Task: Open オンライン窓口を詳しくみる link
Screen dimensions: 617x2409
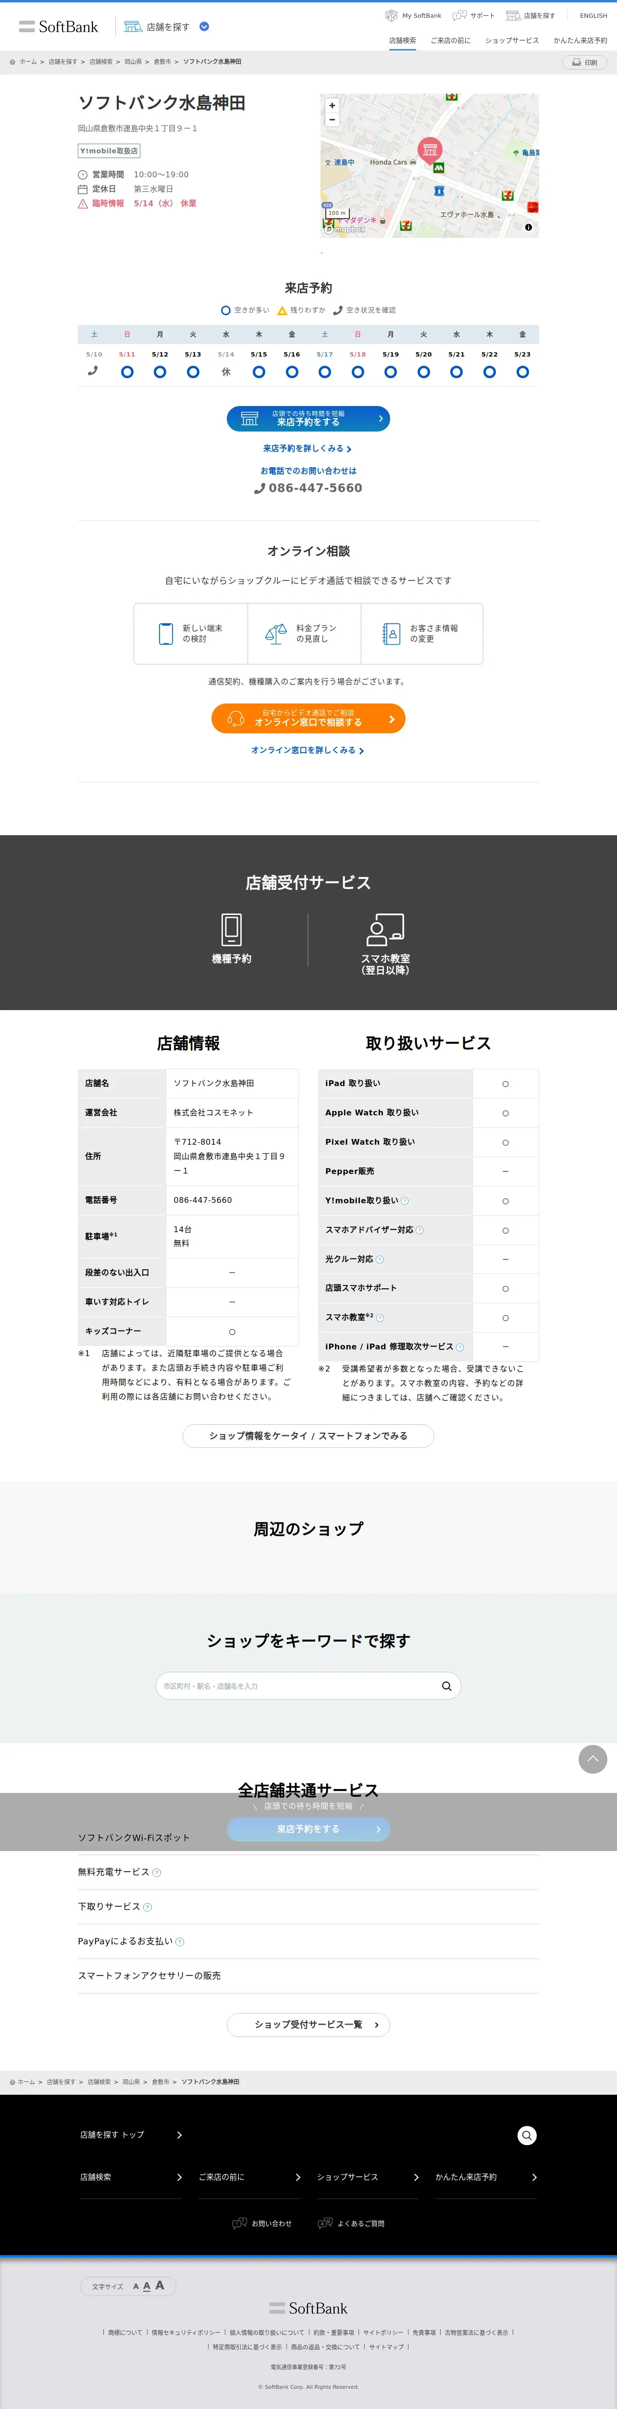Action: [x=308, y=750]
